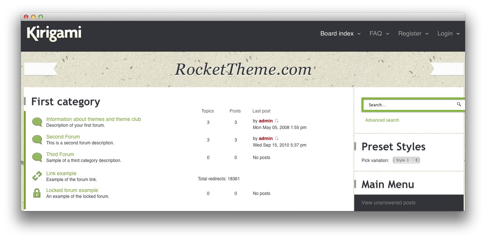Image resolution: width=486 pixels, height=240 pixels.
Task: Click the padlock icon beside Locked forum example
Action: click(x=37, y=193)
